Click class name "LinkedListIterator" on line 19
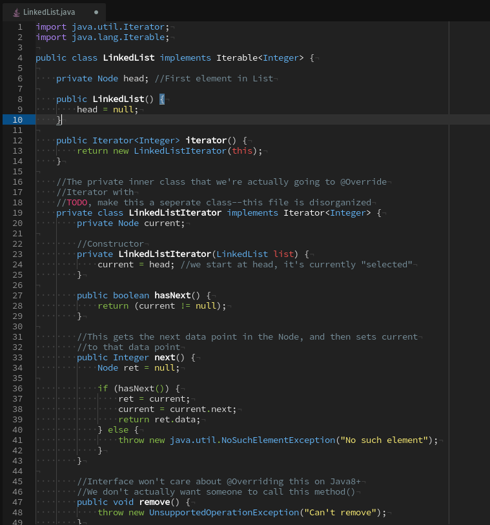 click(x=175, y=213)
